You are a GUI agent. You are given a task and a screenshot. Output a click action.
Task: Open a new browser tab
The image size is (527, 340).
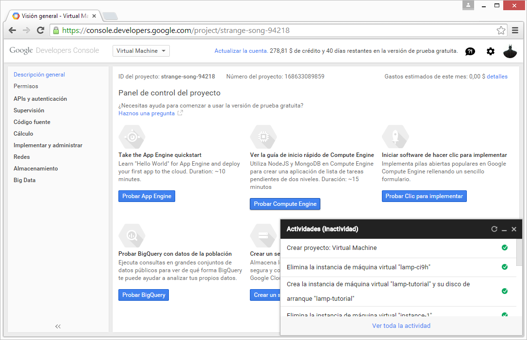[110, 16]
